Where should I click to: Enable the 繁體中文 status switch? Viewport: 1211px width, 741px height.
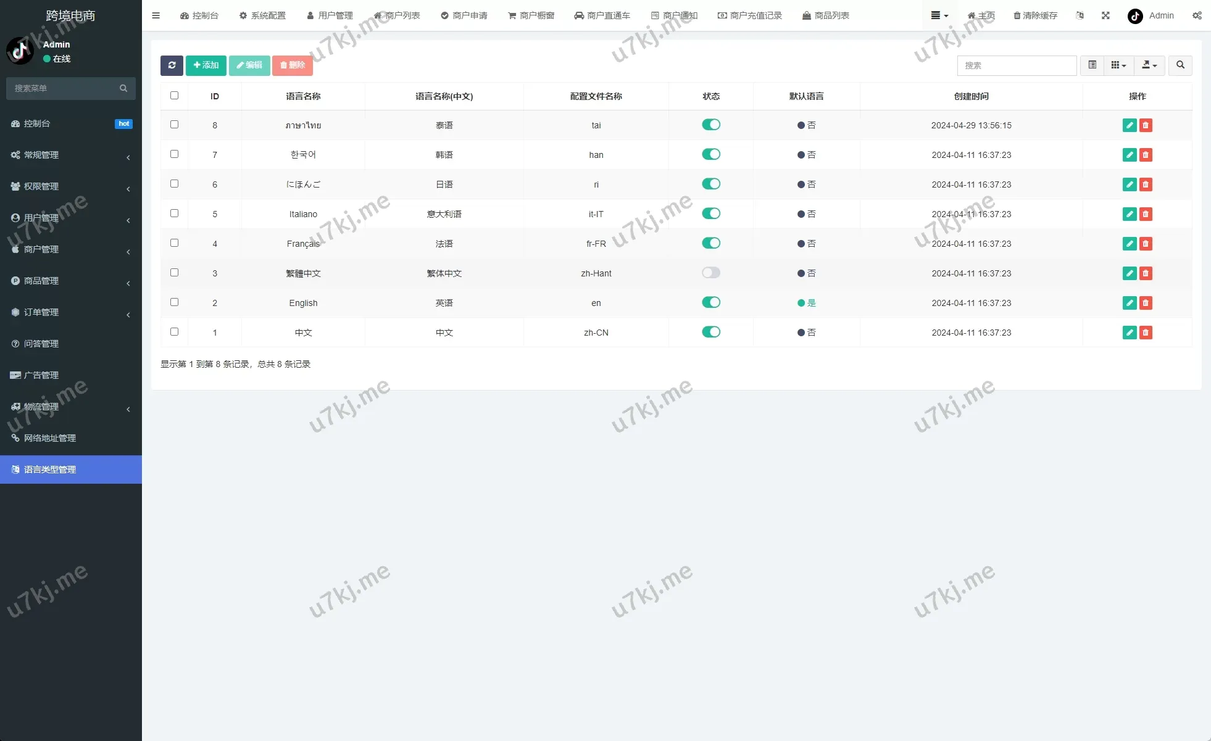(710, 273)
